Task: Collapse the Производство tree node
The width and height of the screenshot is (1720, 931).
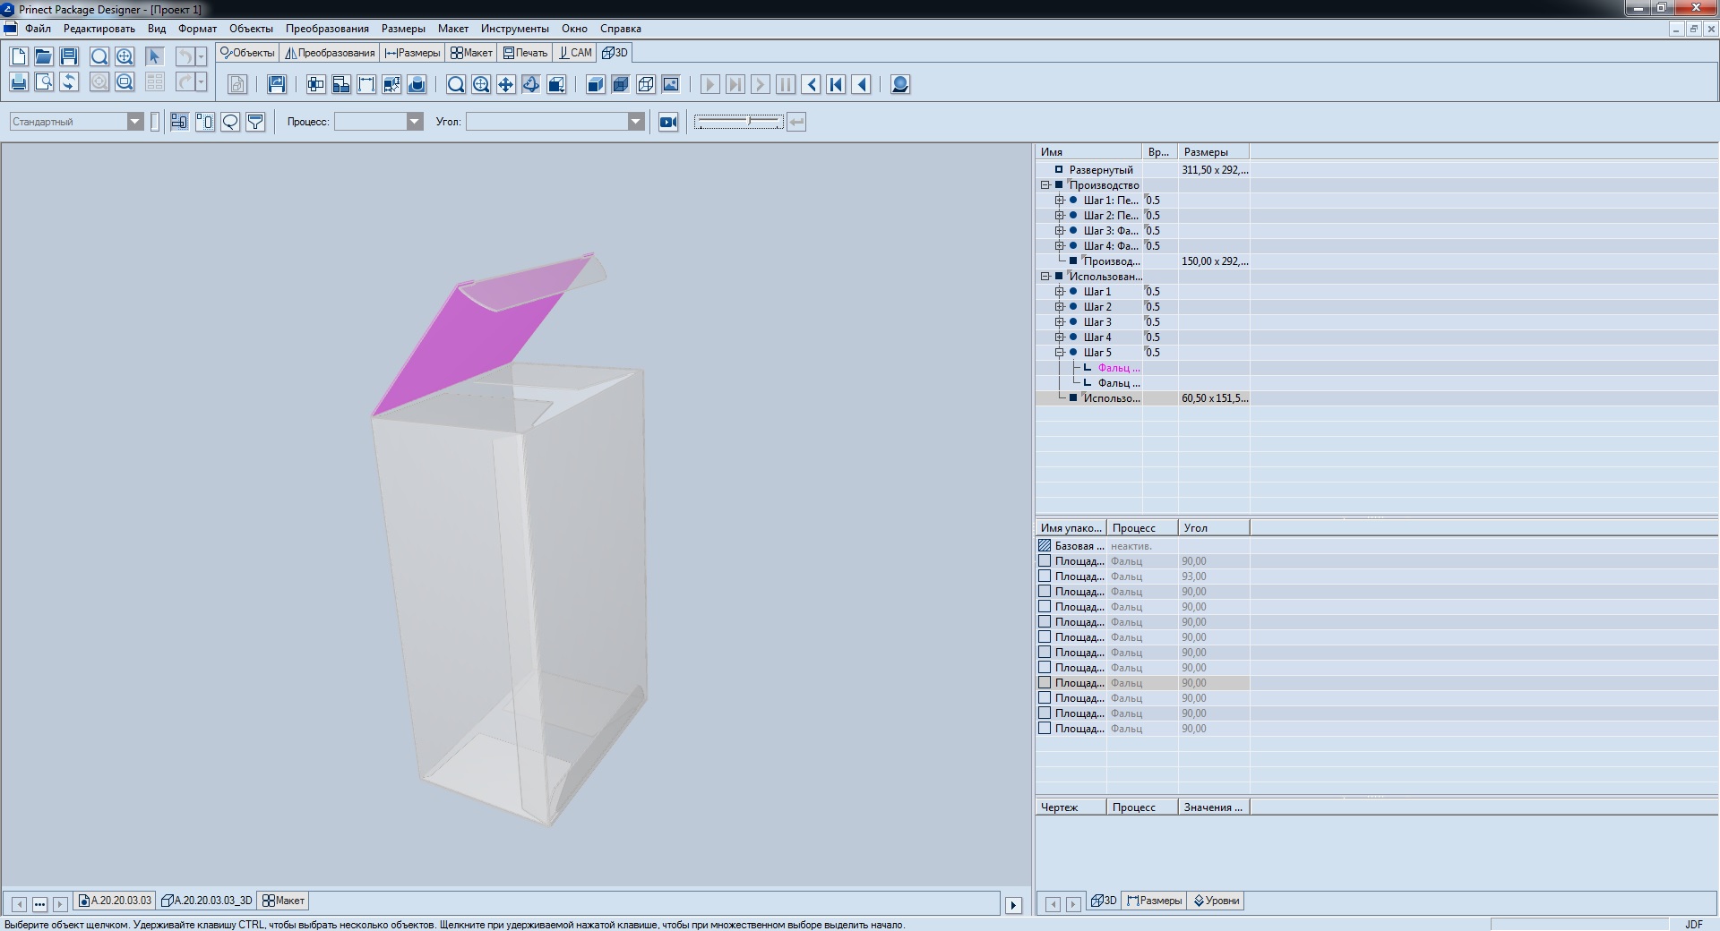Action: pyautogui.click(x=1045, y=184)
